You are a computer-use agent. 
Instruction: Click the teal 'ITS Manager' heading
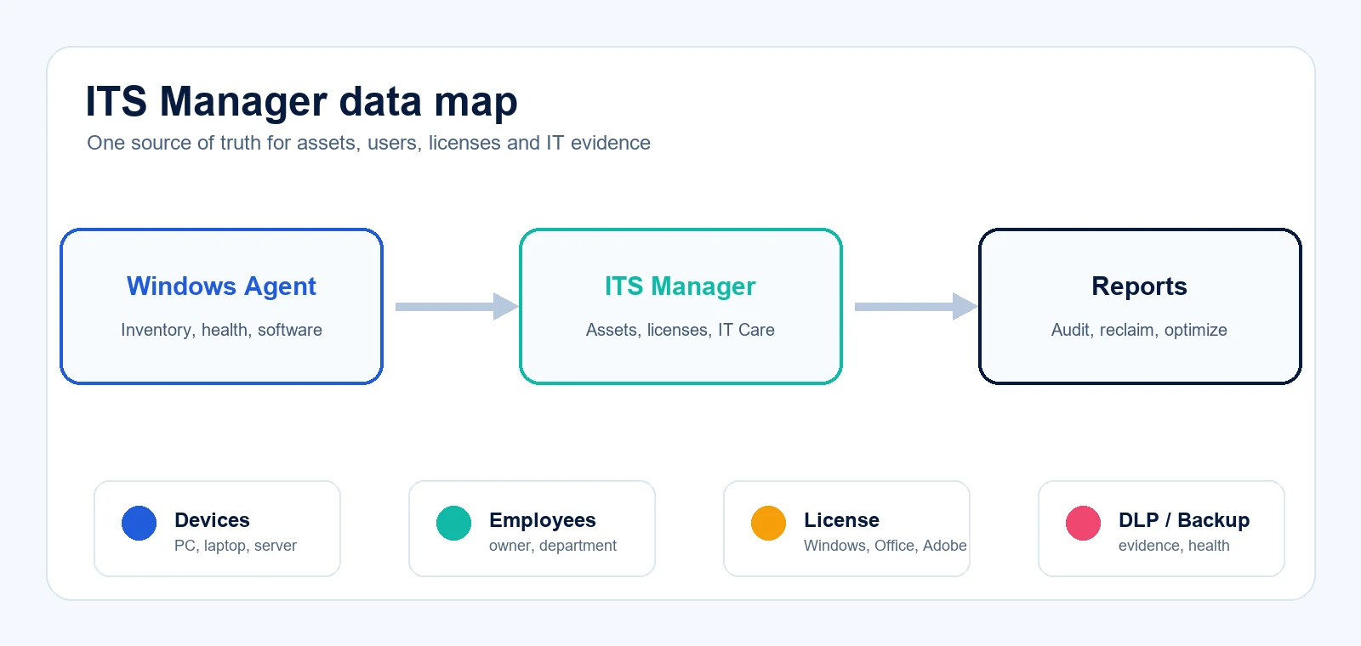680,286
